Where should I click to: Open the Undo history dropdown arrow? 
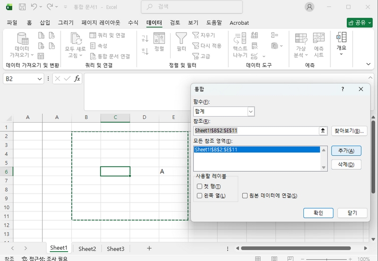[x=41, y=7]
